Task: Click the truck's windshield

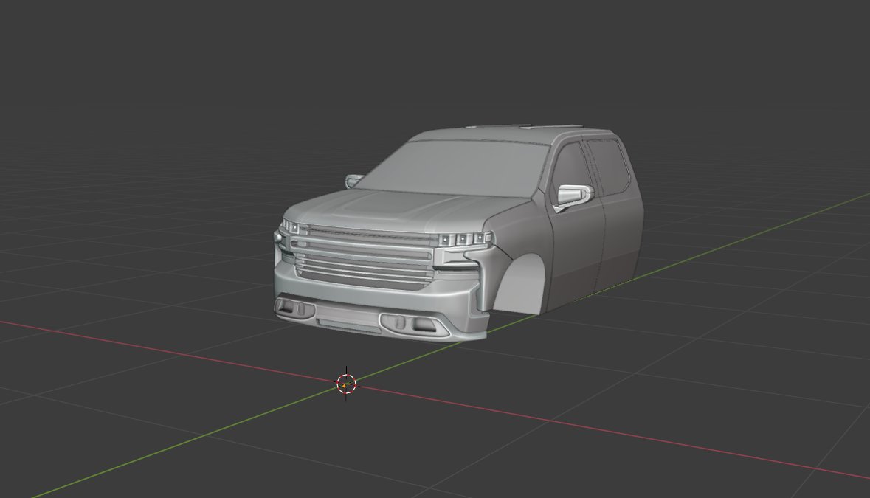Action: pos(458,168)
